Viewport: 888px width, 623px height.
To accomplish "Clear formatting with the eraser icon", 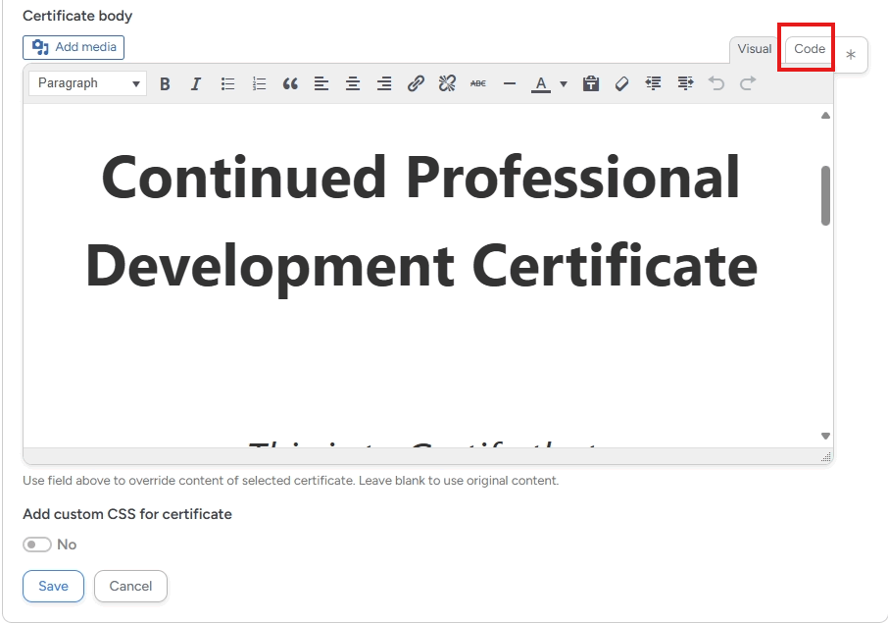I will pyautogui.click(x=621, y=84).
